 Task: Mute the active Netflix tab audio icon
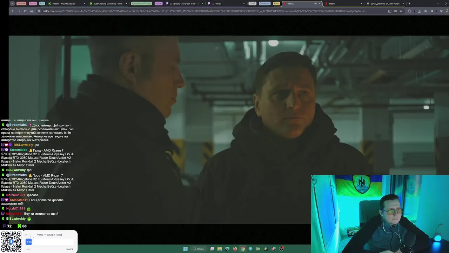tap(315, 4)
